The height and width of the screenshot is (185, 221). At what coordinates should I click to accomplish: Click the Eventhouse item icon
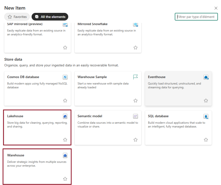click(206, 77)
